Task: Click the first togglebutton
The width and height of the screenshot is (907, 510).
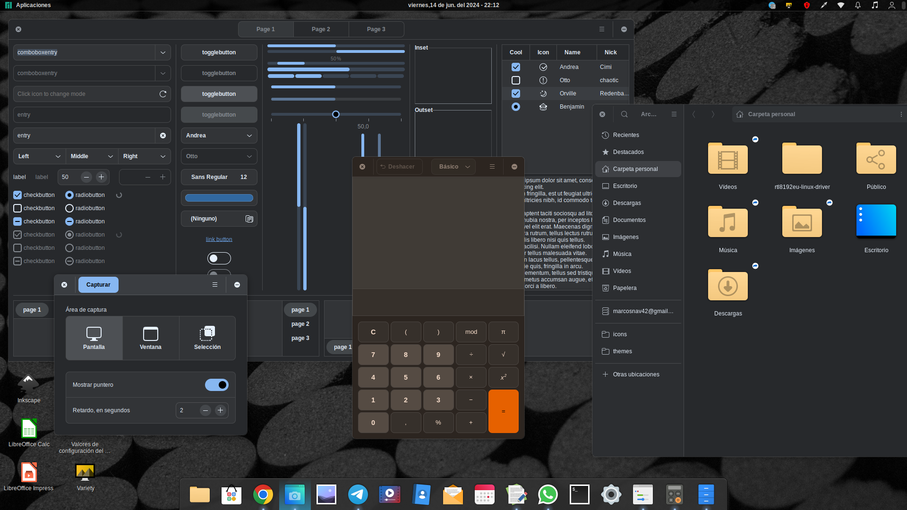Action: click(219, 52)
